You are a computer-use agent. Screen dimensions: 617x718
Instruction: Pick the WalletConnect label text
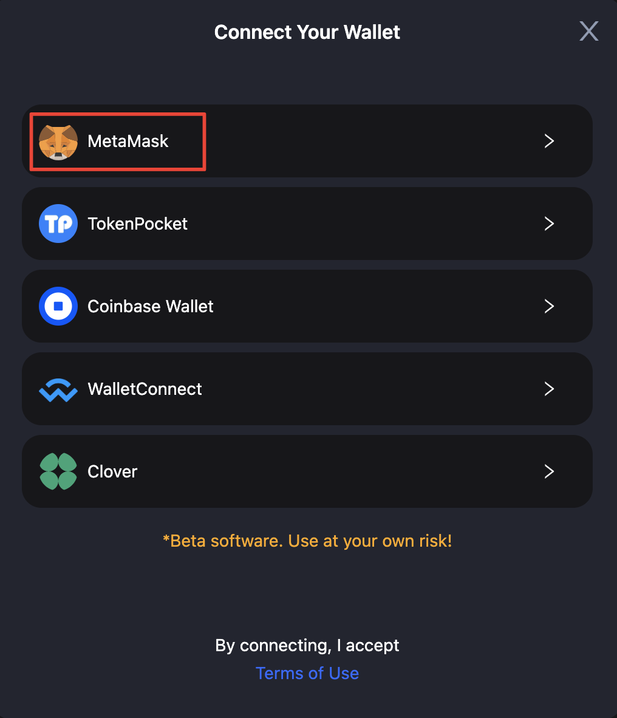point(145,389)
